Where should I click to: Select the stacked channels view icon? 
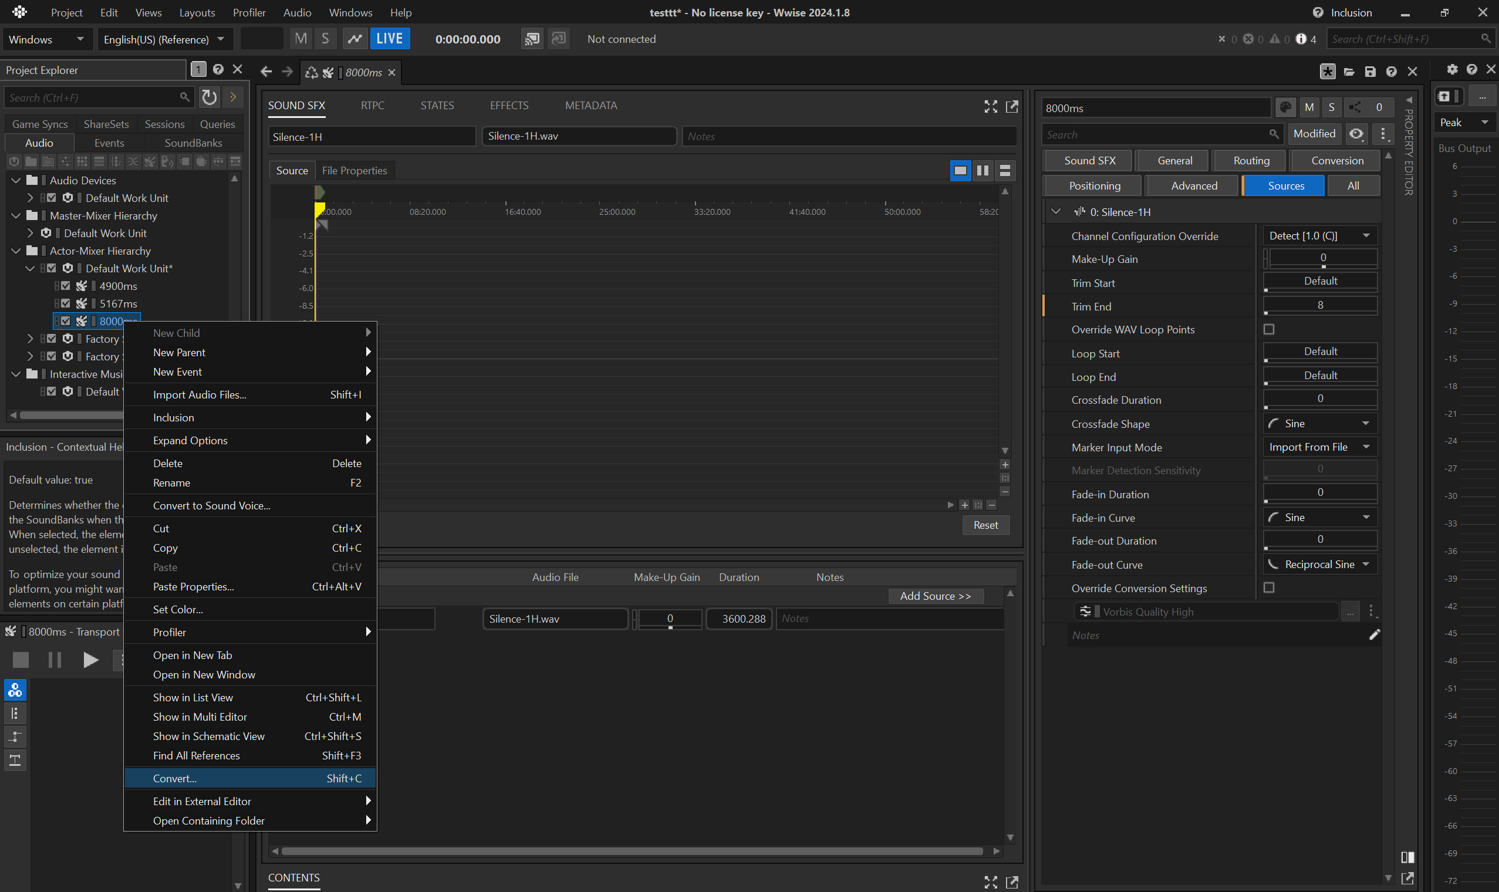coord(1005,171)
